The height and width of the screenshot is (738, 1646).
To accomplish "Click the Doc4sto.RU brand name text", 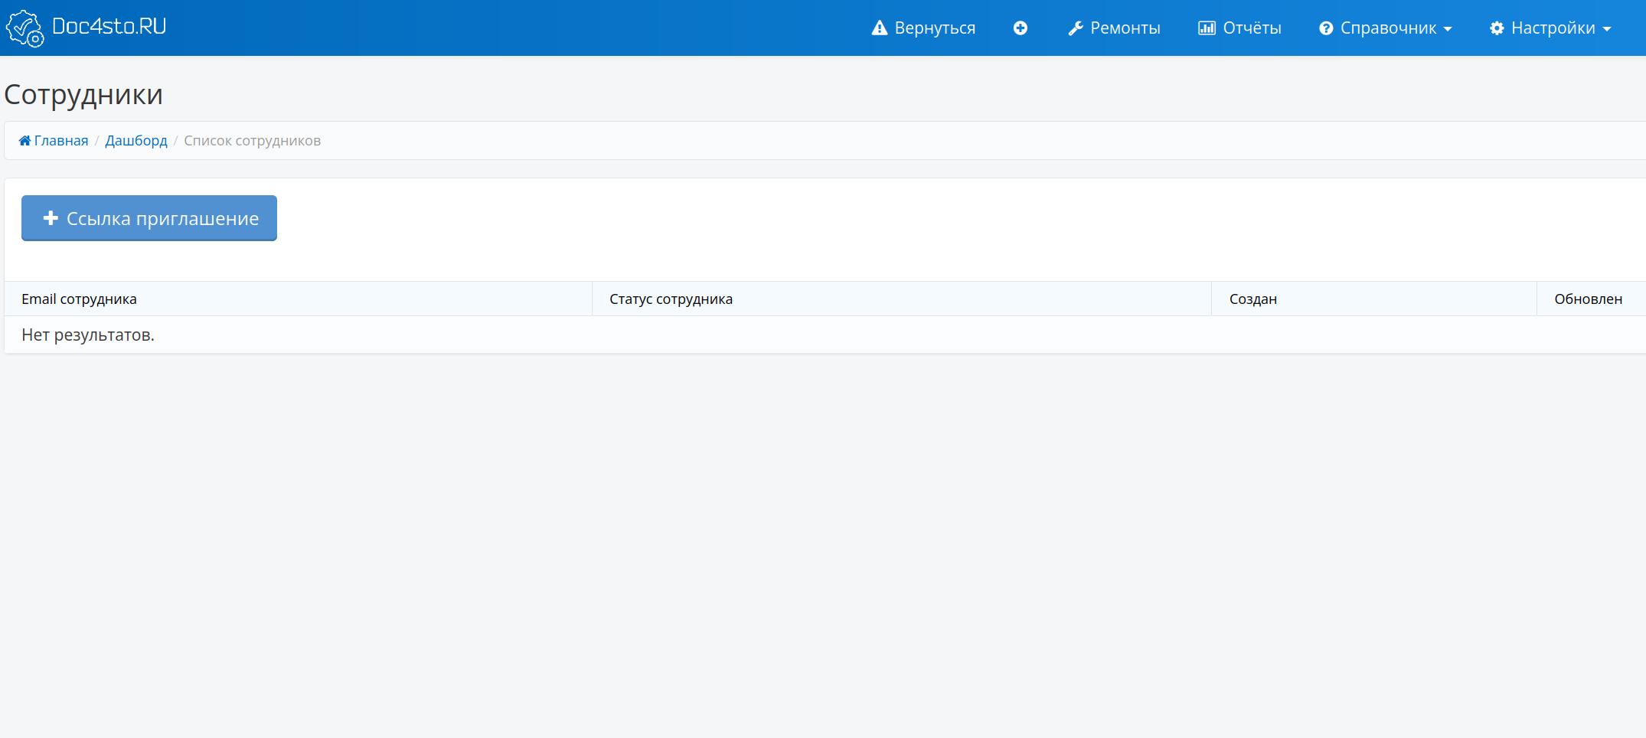I will tap(109, 27).
